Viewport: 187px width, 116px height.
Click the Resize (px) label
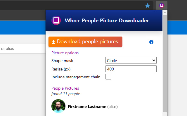[61, 69]
